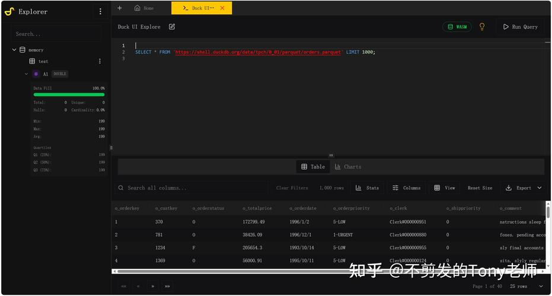The width and height of the screenshot is (552, 296).
Task: Click the WASM connection badge
Action: pyautogui.click(x=457, y=27)
